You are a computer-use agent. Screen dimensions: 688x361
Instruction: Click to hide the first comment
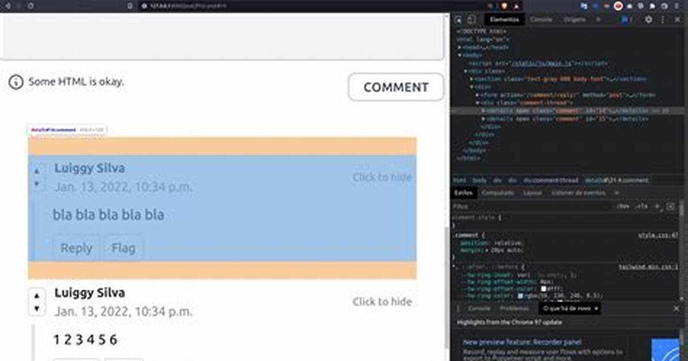[x=382, y=177]
